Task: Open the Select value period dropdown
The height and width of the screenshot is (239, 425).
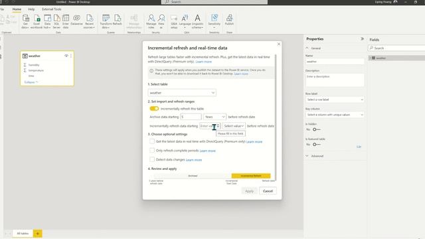Action: coord(234,126)
